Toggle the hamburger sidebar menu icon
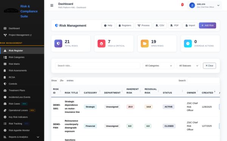 (x=52, y=6)
